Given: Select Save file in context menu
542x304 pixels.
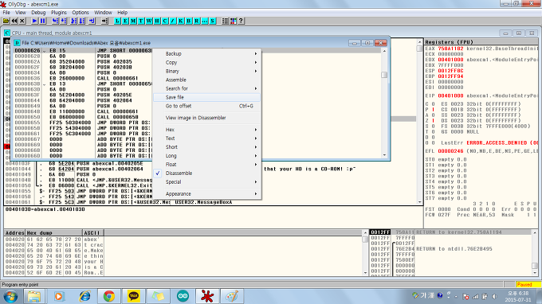Looking at the screenshot, I should (206, 97).
